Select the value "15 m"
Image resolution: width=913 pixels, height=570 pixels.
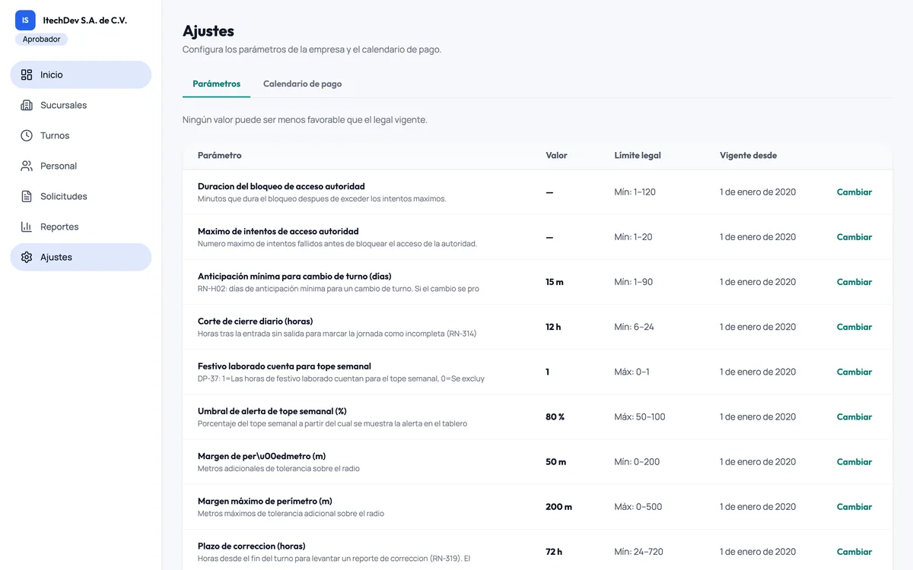(x=555, y=282)
